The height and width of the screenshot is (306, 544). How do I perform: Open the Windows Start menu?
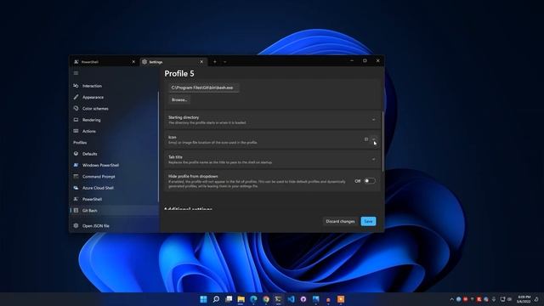(x=204, y=299)
